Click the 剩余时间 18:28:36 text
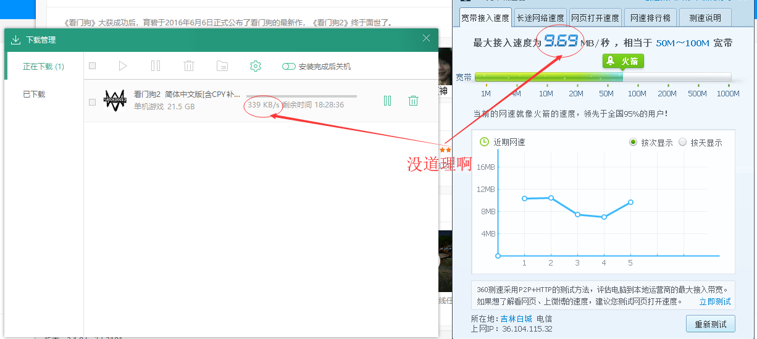The image size is (757, 339). coord(313,105)
